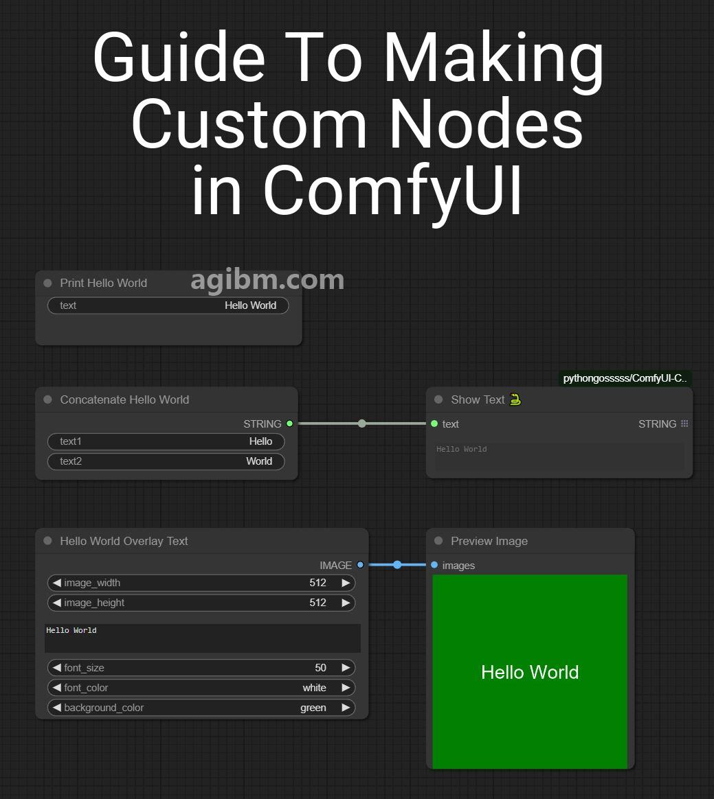Increase image_height with right arrow
The height and width of the screenshot is (799, 714).
coord(346,602)
